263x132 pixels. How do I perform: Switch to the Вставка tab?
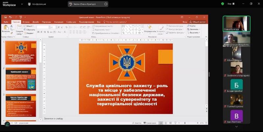point(26,22)
